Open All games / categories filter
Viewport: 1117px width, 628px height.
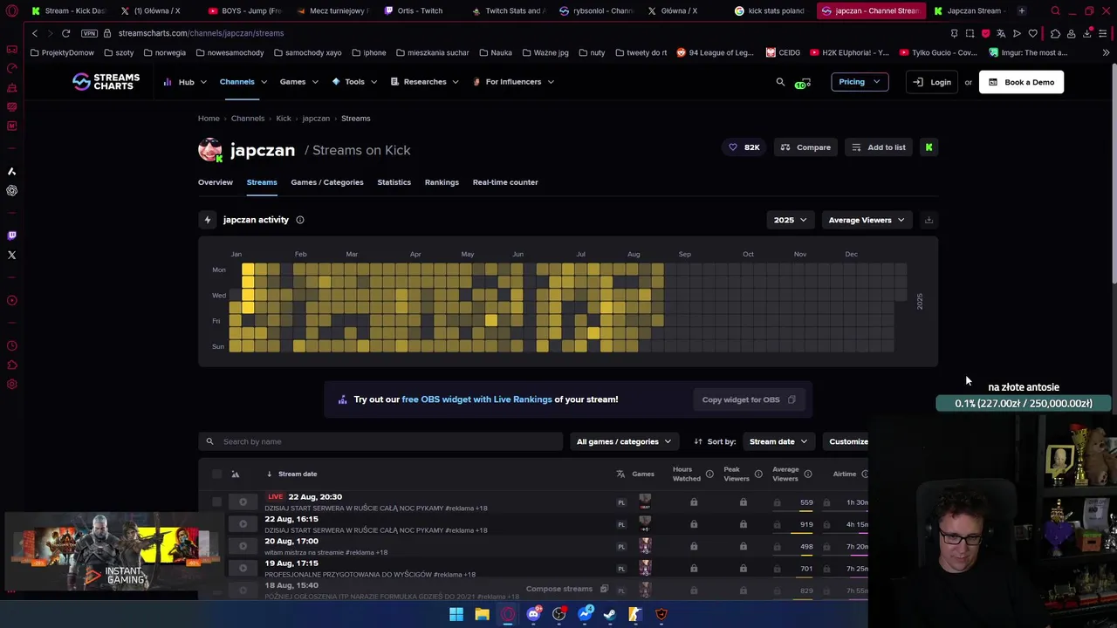(623, 441)
